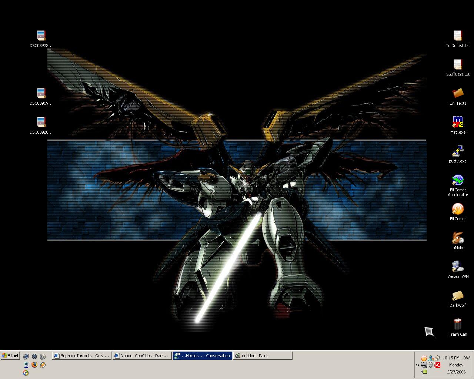Switch to Hector Conversation taskbar window
This screenshot has height=379, width=474.
pos(203,356)
